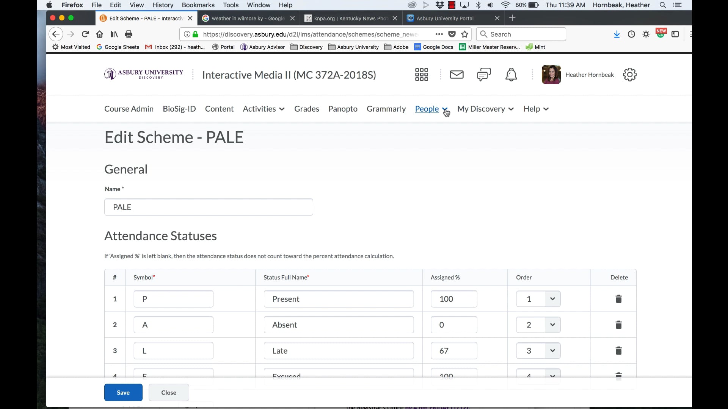Click the People navigation tab
The image size is (728, 409).
pyautogui.click(x=427, y=108)
